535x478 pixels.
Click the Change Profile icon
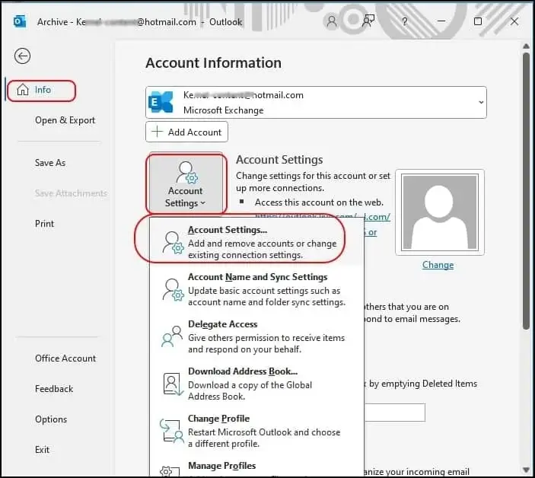pyautogui.click(x=172, y=431)
